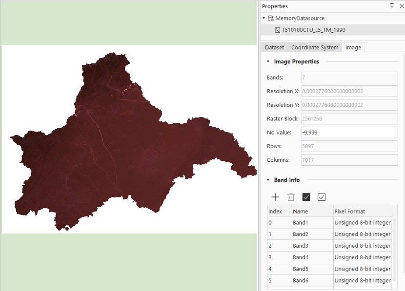Click the Add band plus icon
The height and width of the screenshot is (291, 405).
click(275, 197)
